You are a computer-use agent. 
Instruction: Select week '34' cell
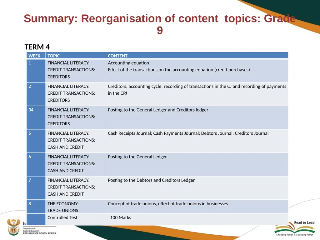36,117
